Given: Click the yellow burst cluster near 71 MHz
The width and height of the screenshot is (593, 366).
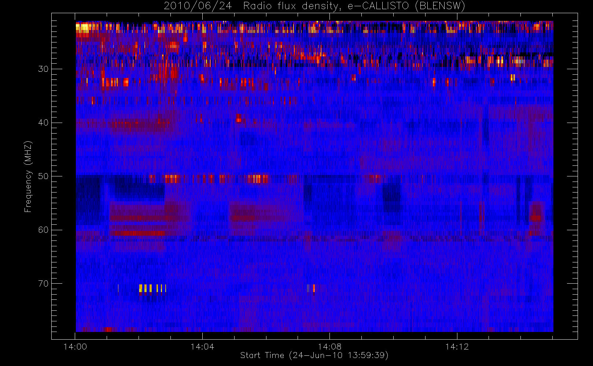Looking at the screenshot, I should tap(152, 288).
